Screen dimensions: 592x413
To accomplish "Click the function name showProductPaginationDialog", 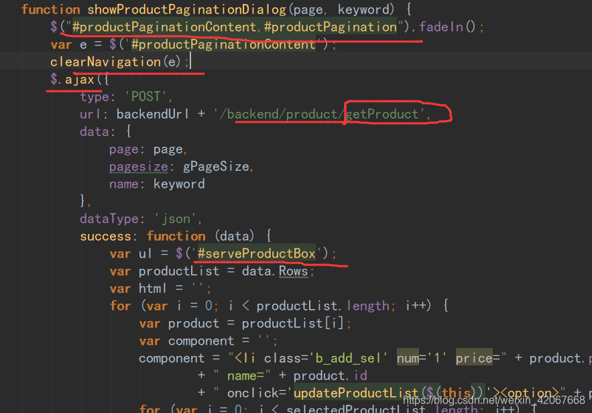I will [x=186, y=9].
